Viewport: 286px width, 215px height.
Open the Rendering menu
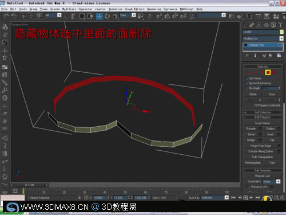(x=154, y=9)
